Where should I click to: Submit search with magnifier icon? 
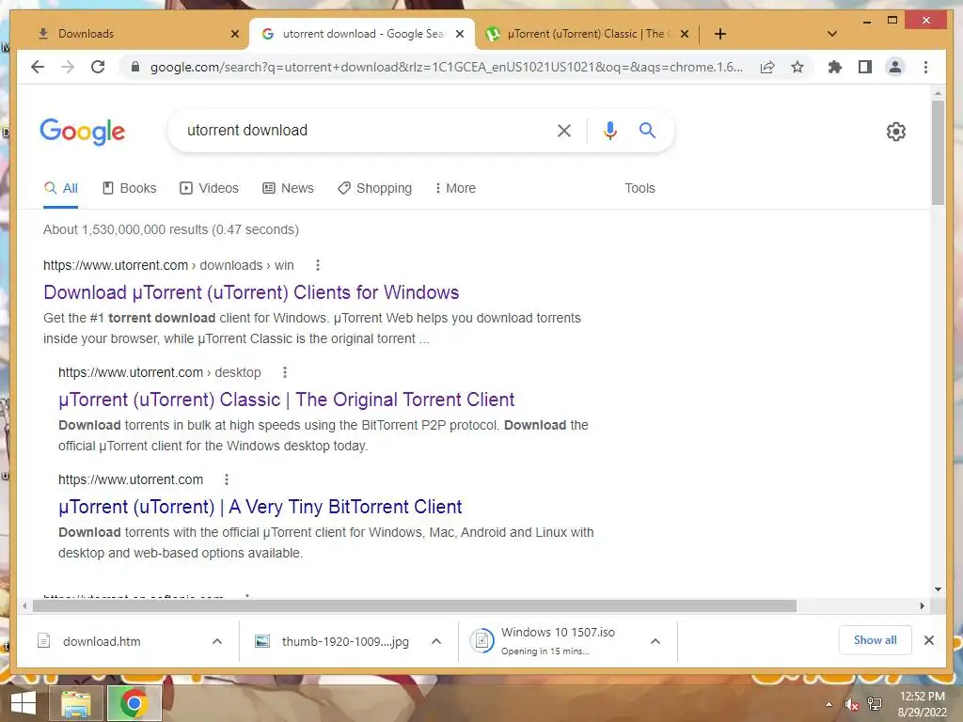pyautogui.click(x=647, y=130)
